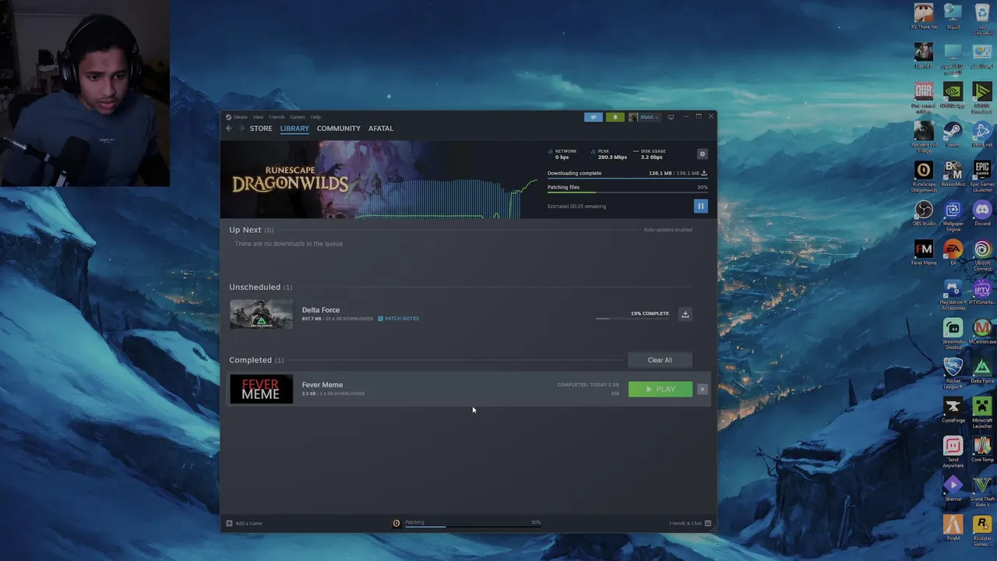Click the Fever Meme game title
The width and height of the screenshot is (997, 561).
coord(322,385)
